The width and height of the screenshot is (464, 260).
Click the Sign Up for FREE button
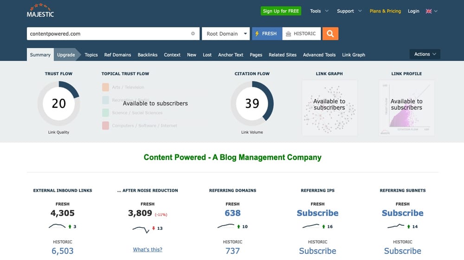click(x=281, y=11)
